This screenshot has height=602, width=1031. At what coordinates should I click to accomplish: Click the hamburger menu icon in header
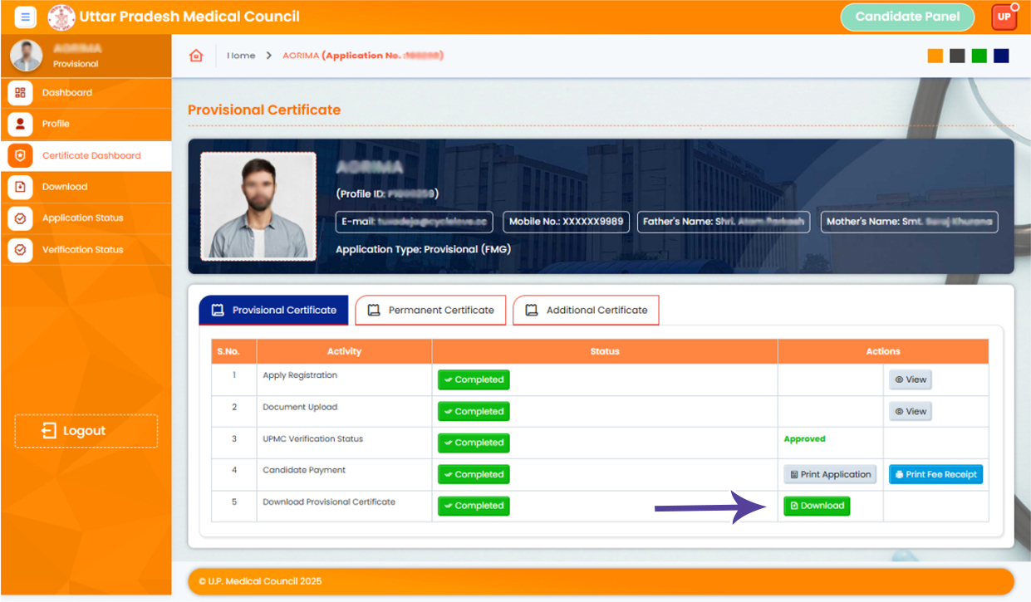coord(26,17)
